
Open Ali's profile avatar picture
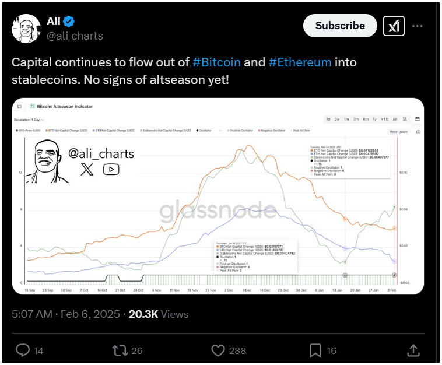tap(26, 29)
